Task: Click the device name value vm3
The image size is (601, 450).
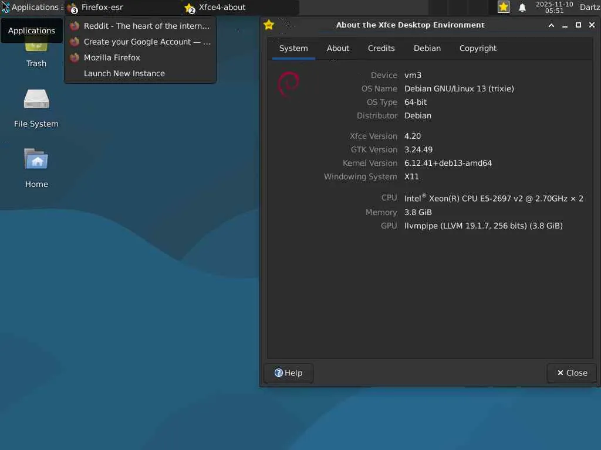Action: point(413,76)
